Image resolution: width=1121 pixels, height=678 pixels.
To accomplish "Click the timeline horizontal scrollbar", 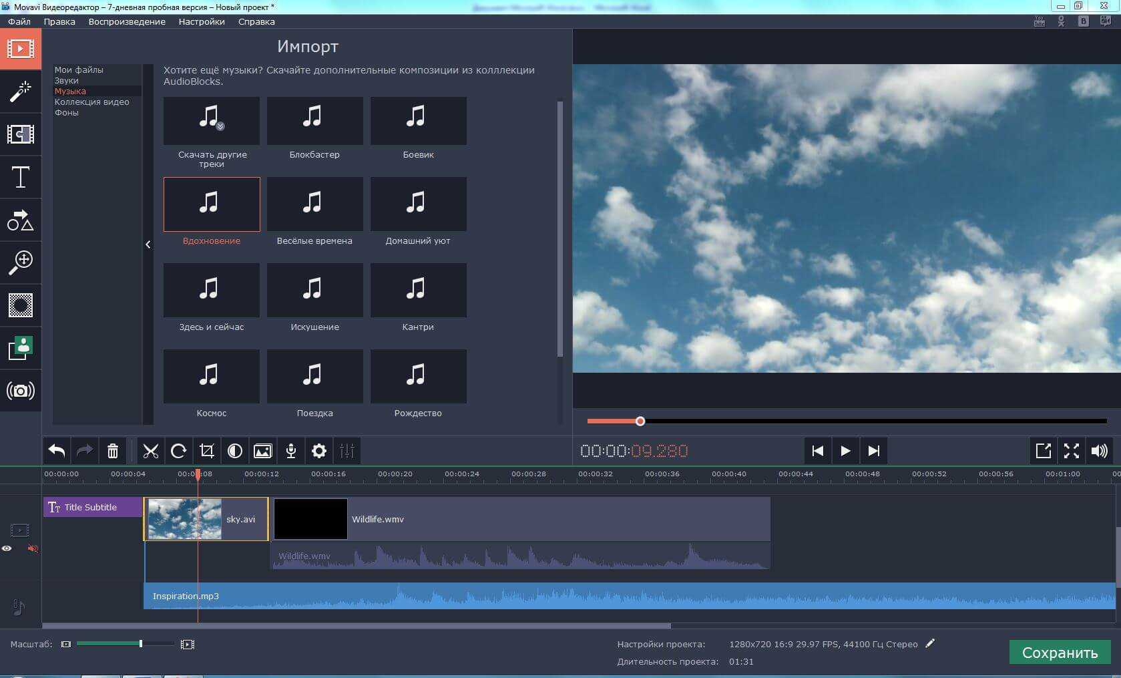I will coord(357,626).
